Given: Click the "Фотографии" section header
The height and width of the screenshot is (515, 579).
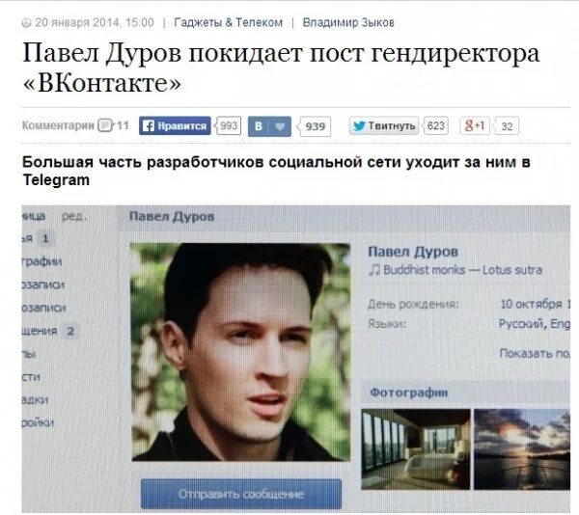Looking at the screenshot, I should coord(409,393).
